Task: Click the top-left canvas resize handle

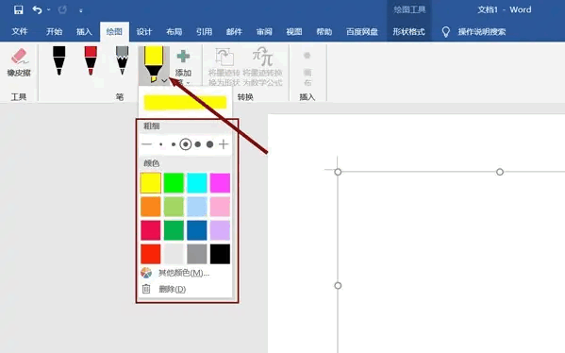Action: point(338,172)
